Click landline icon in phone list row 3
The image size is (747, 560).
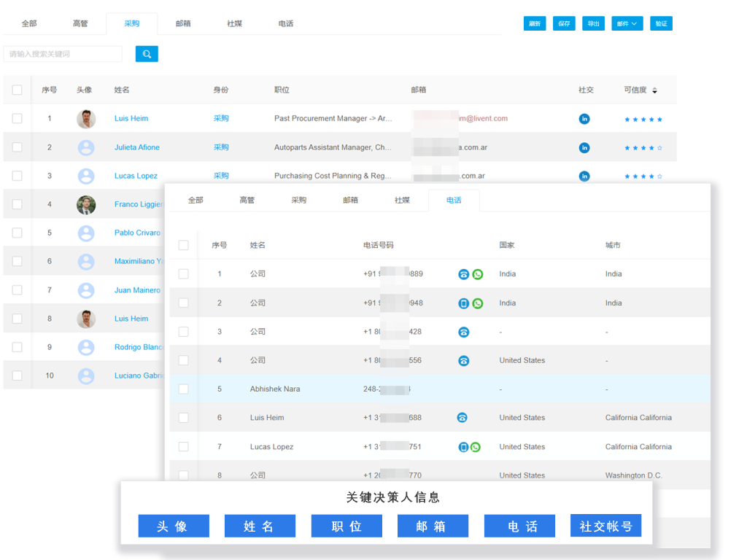point(463,332)
